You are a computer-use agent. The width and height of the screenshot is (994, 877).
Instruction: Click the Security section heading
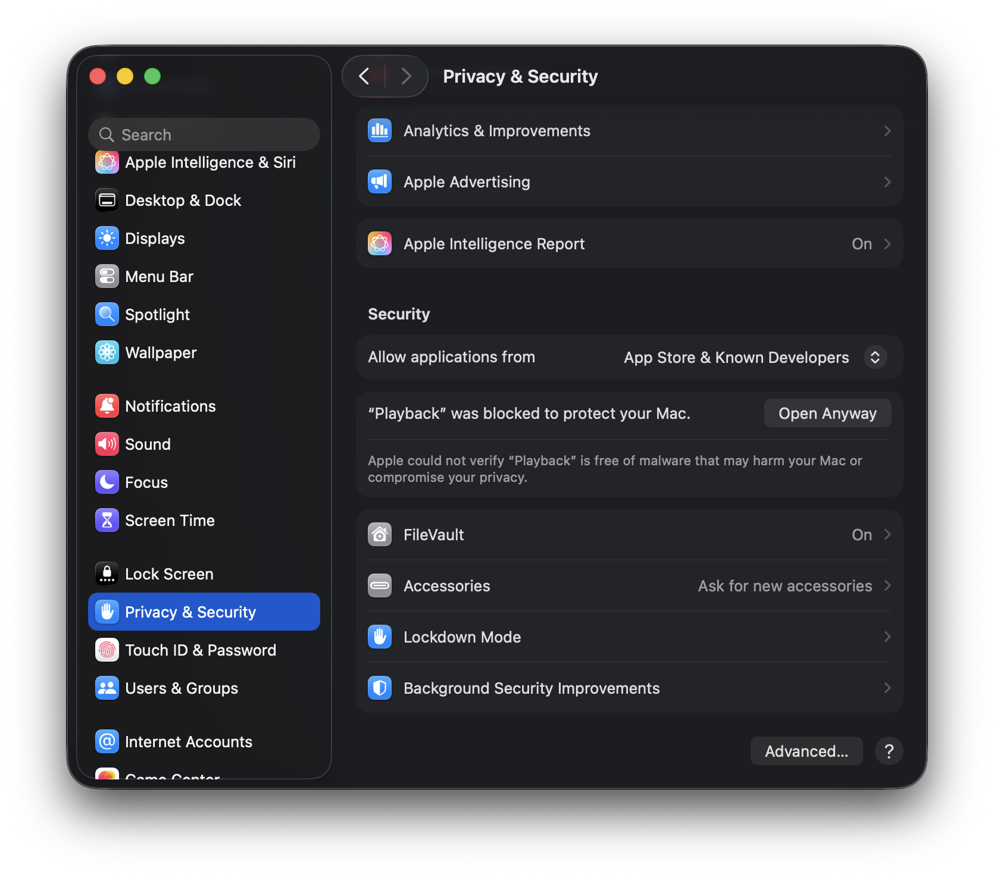click(399, 314)
